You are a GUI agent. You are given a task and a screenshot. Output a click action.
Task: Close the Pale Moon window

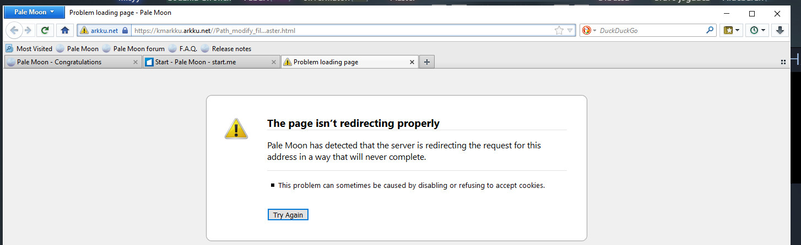pos(777,14)
